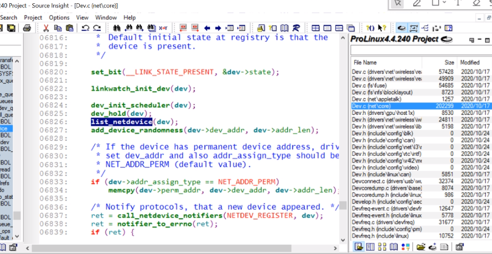Click the horizontal scrollbar left arrow
Screen dimensions: 492x254
click(27, 249)
